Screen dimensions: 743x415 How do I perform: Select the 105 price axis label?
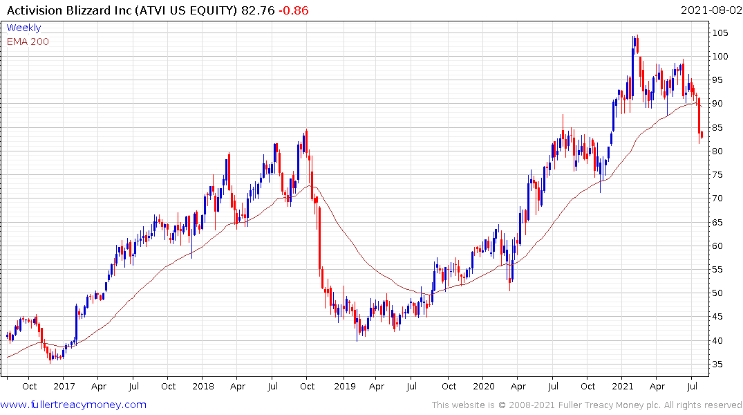pyautogui.click(x=720, y=33)
